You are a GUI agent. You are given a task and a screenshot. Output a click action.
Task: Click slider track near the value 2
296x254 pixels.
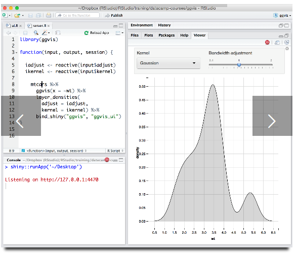(271, 65)
